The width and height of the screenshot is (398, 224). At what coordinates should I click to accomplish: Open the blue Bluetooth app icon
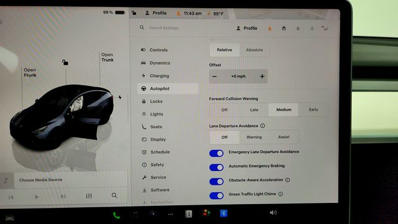pyautogui.click(x=224, y=213)
